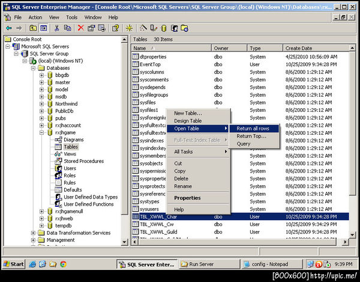
Task: Click the Windows Start button
Action: pos(13,264)
